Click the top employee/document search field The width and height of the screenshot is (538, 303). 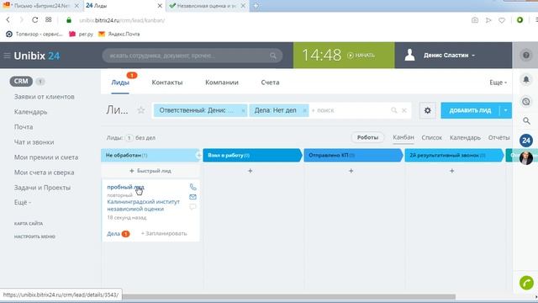click(193, 56)
